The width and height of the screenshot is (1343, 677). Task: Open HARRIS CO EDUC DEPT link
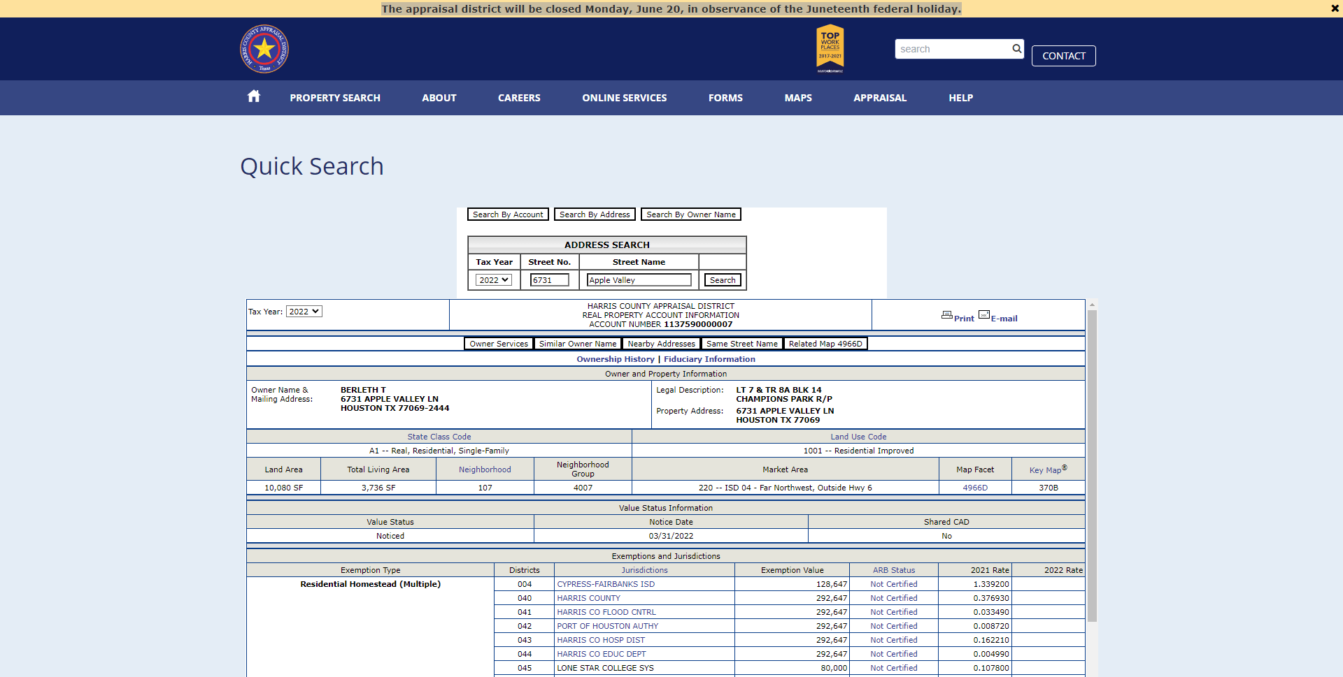(602, 654)
